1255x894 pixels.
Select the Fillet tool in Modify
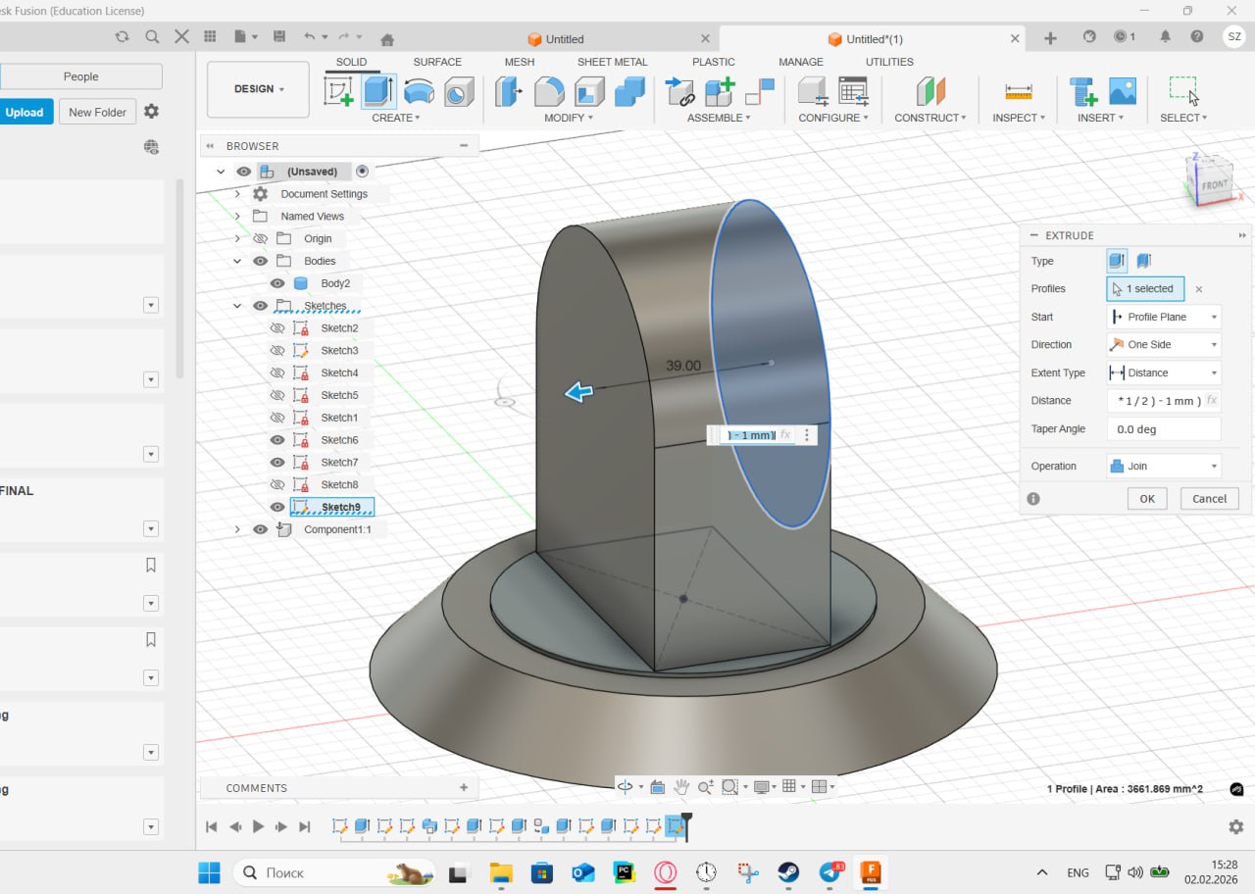point(549,91)
